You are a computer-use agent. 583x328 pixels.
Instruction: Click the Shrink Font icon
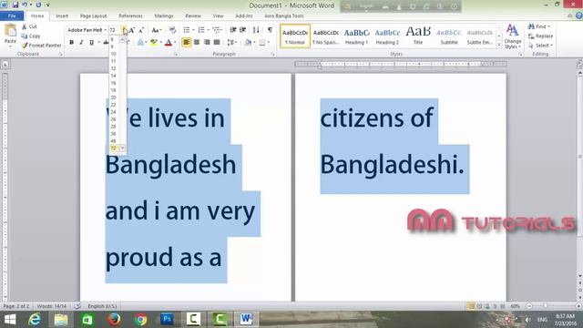[141, 30]
